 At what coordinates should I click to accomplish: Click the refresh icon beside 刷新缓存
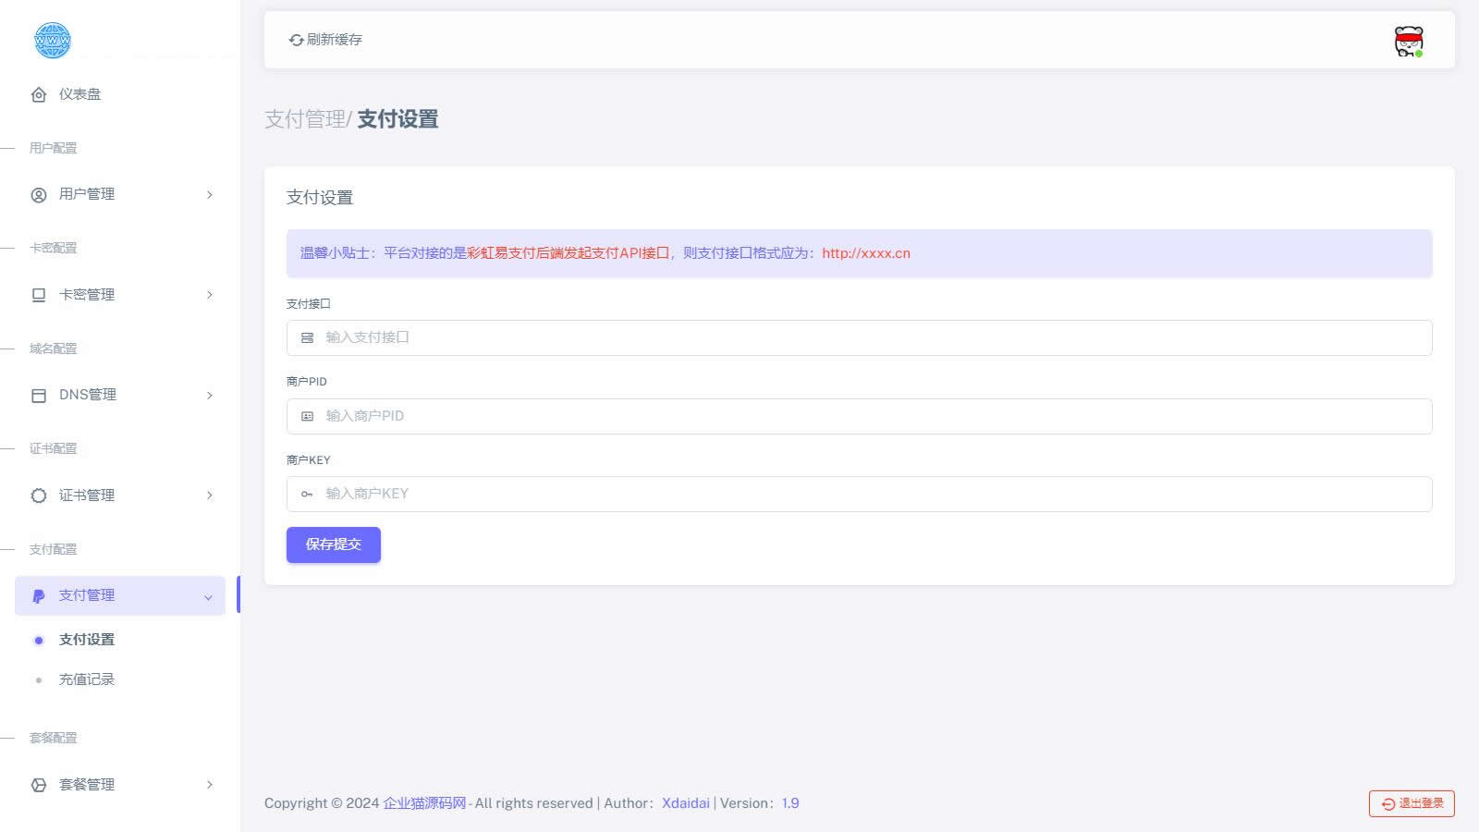[x=296, y=40]
